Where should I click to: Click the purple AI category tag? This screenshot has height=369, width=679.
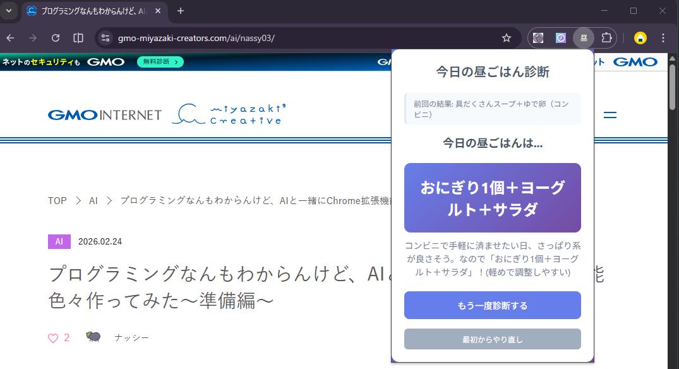point(59,241)
